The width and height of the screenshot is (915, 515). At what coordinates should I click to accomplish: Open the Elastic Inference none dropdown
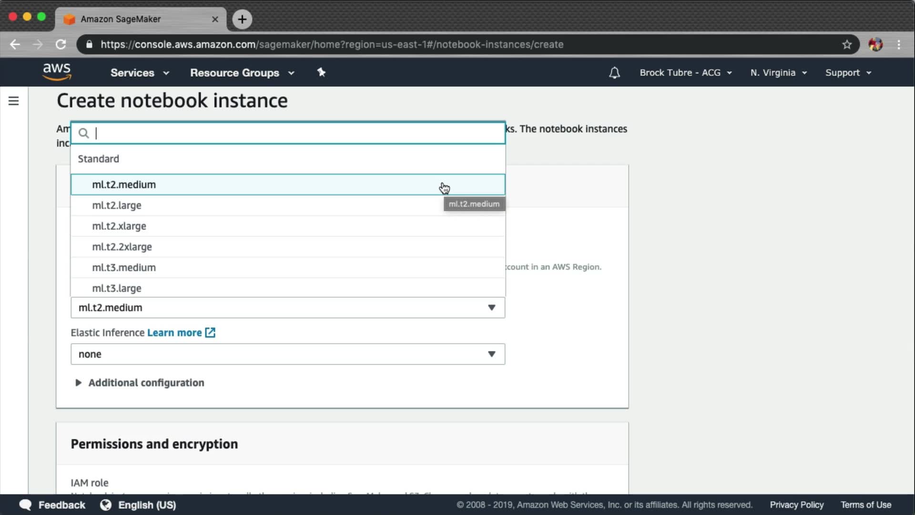coord(287,354)
